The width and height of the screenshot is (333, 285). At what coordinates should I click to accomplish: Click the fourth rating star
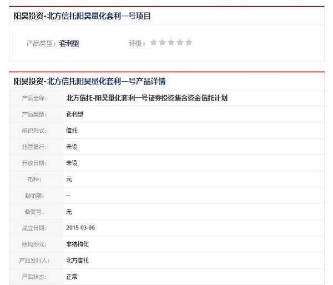pos(180,43)
